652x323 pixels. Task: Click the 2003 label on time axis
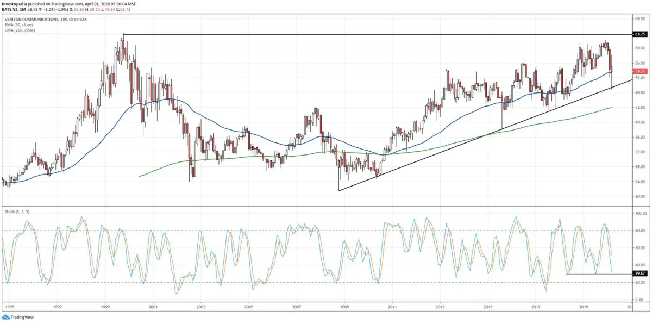point(201,307)
